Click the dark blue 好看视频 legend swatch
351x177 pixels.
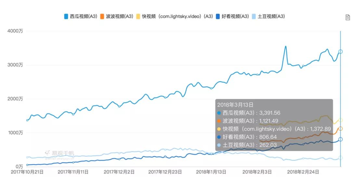click(218, 16)
